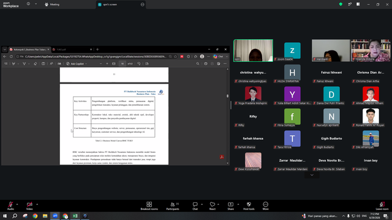This screenshot has height=220, width=392.
Task: Select the Kelompok 5 Business Plan browser tab
Action: click(x=29, y=50)
